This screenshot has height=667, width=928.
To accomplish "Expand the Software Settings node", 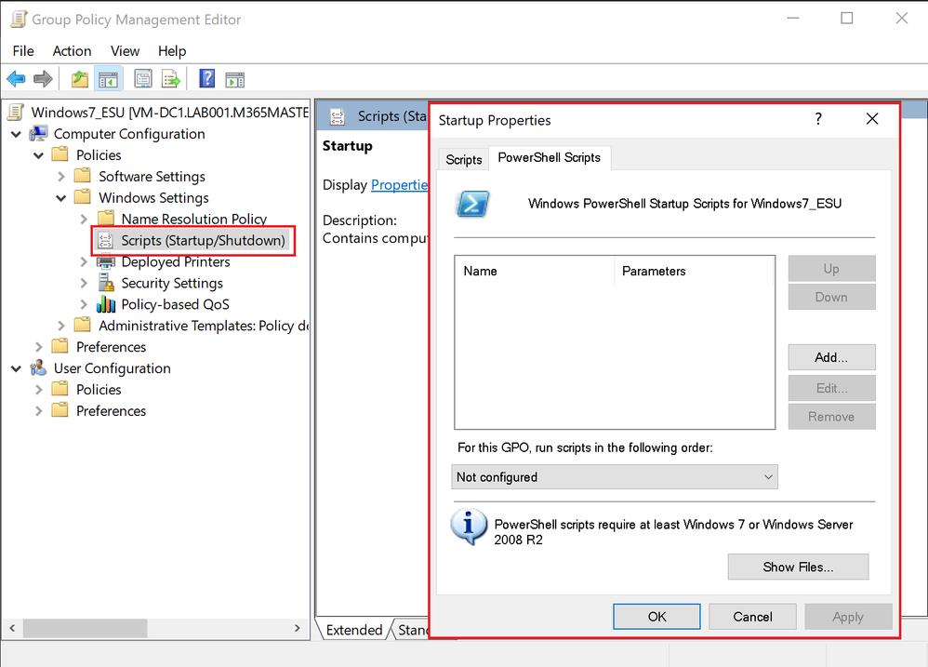I will 61,177.
